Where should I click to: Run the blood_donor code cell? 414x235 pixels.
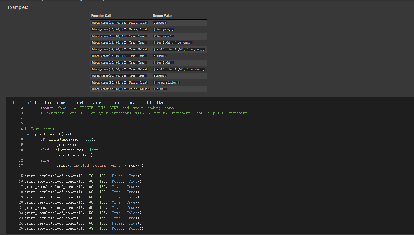(x=11, y=103)
